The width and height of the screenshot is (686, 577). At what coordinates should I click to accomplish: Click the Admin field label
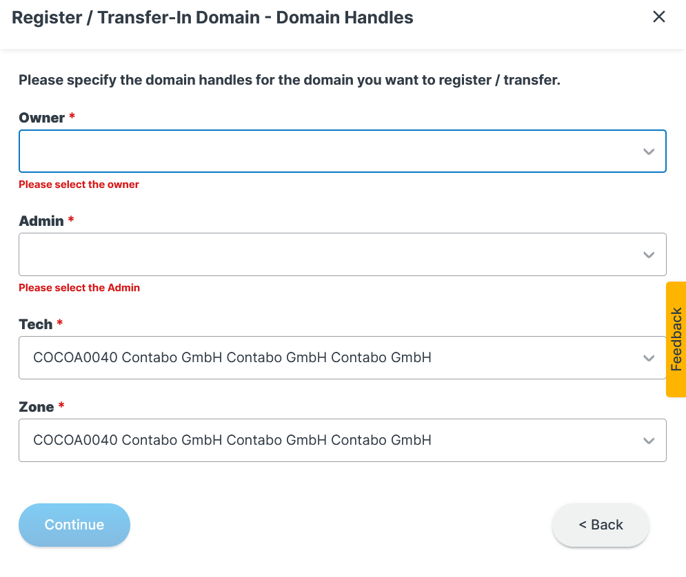point(41,221)
